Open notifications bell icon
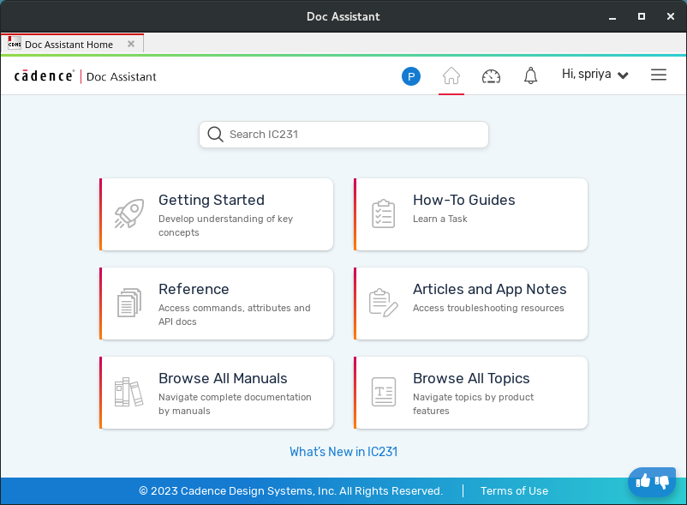687x505 pixels. (x=531, y=76)
